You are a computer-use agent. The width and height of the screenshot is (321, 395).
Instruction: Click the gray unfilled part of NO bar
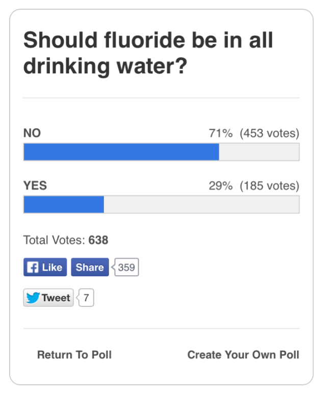click(259, 152)
